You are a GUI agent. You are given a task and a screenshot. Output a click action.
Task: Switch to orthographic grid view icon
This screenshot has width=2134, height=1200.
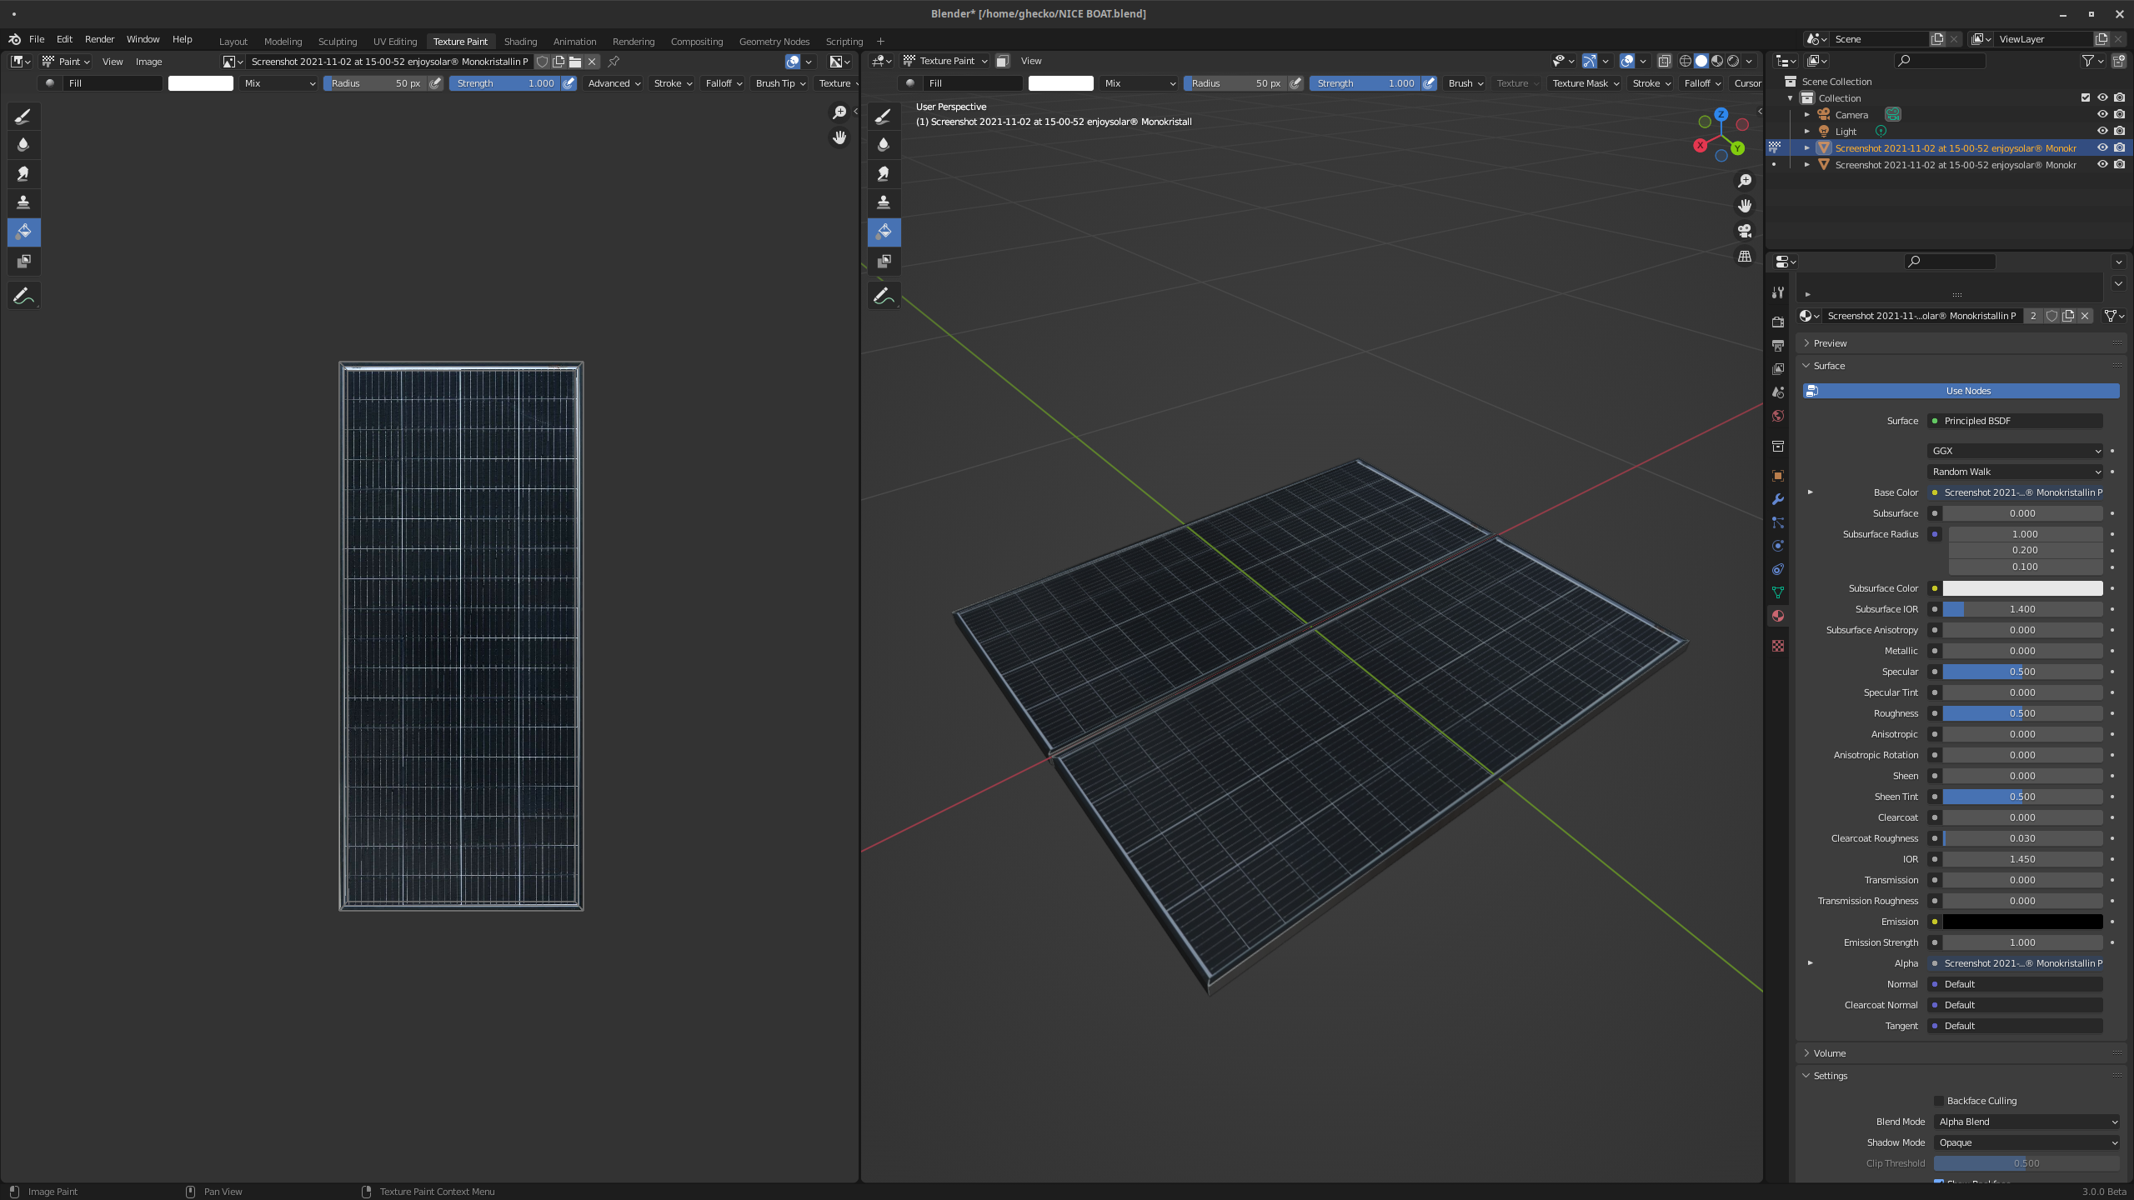point(1745,257)
